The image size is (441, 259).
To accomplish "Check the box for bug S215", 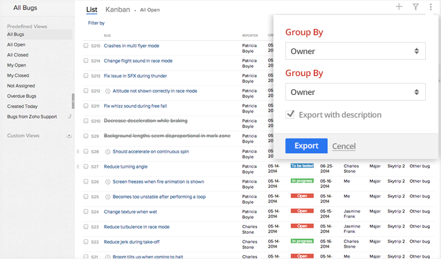I will (x=86, y=46).
